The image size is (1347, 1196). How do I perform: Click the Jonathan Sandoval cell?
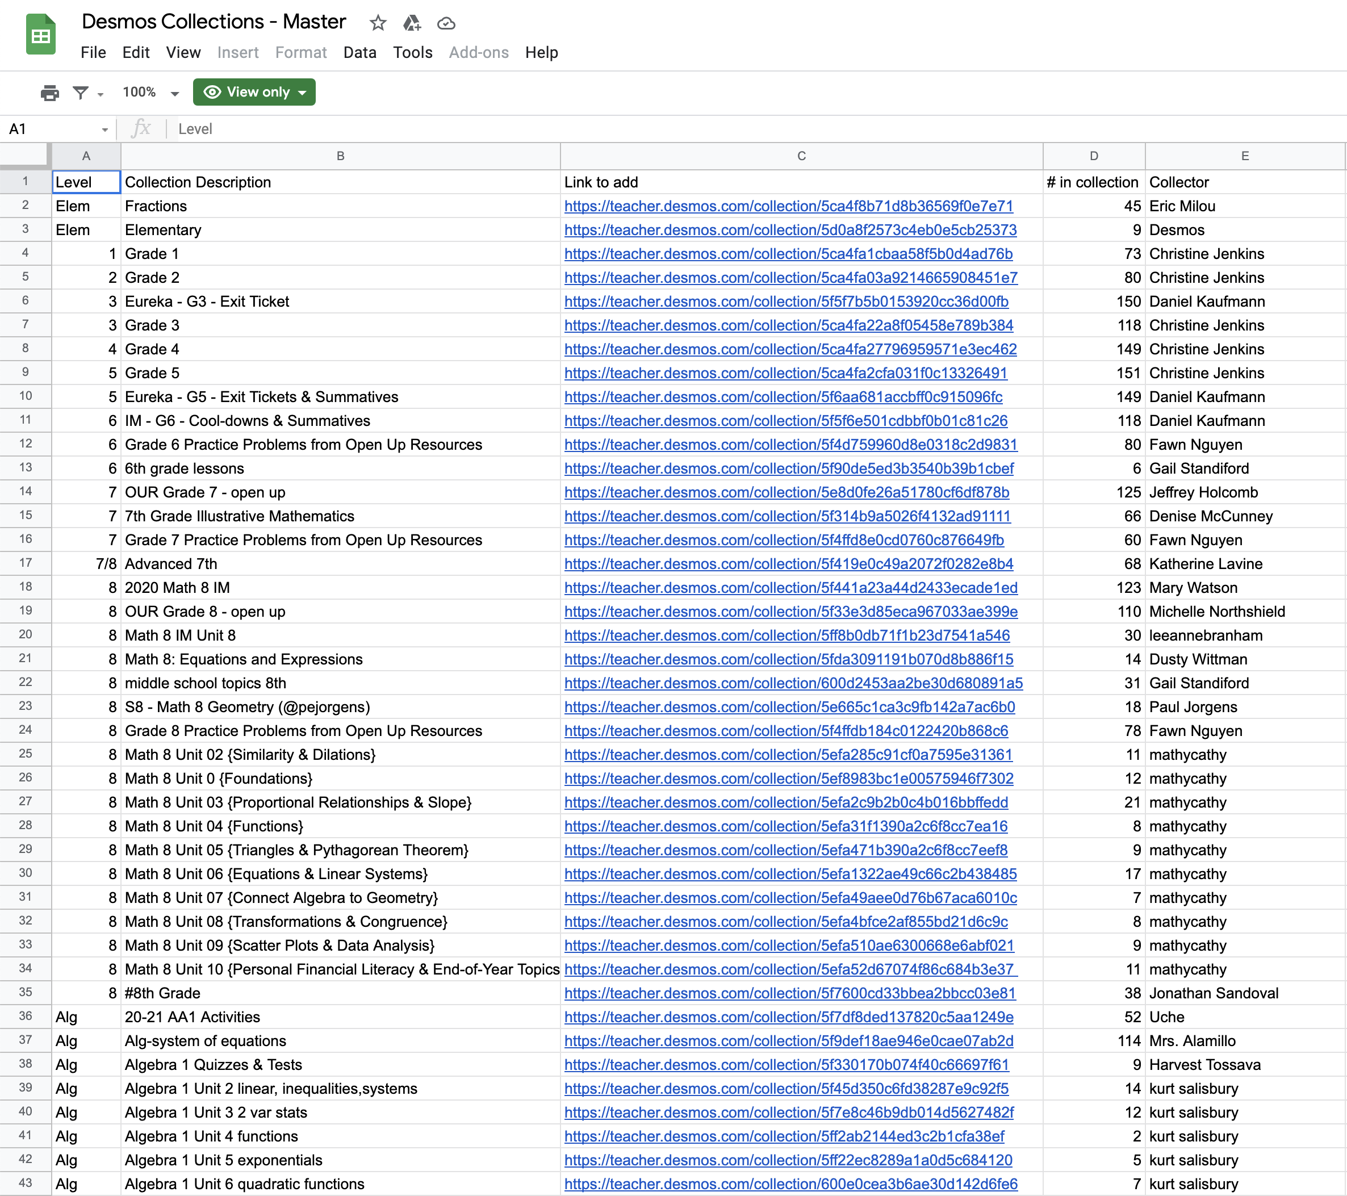tap(1245, 993)
